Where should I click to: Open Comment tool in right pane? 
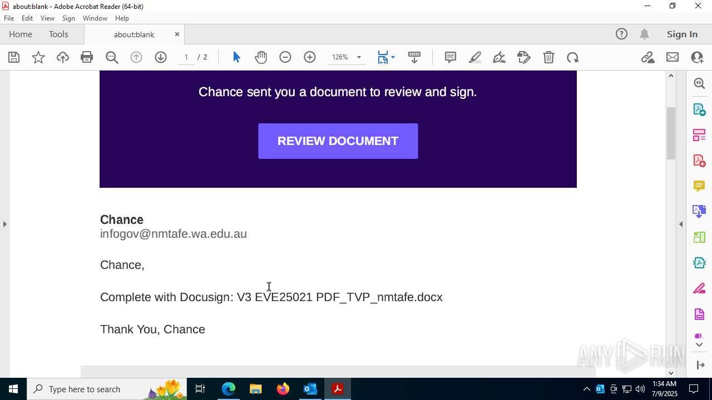699,186
